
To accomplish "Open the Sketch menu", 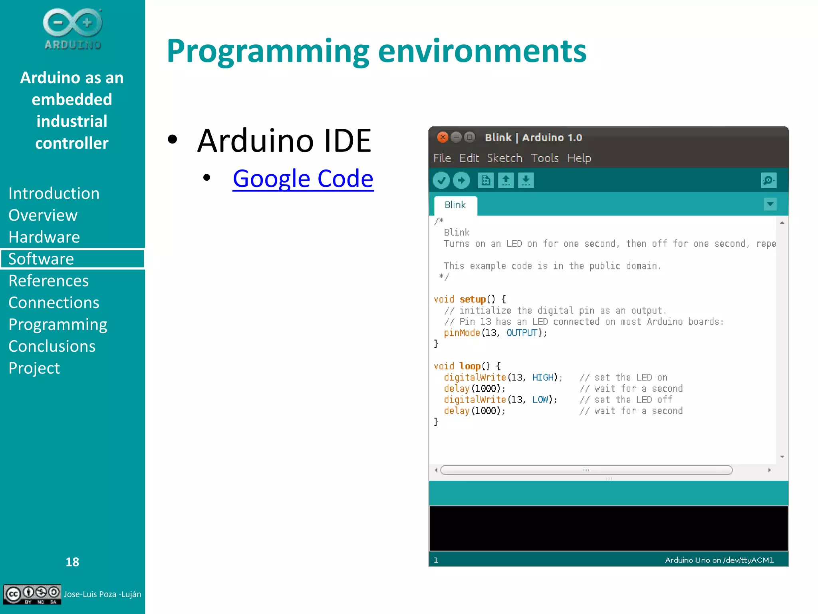I will [504, 158].
